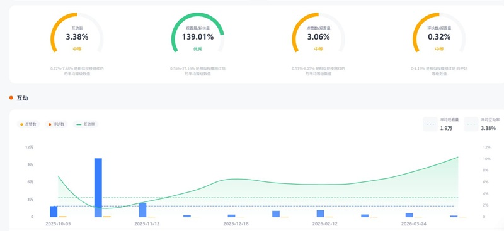Image resolution: width=504 pixels, height=231 pixels.
Task: Select the 139.01% gauge value
Action: point(198,37)
